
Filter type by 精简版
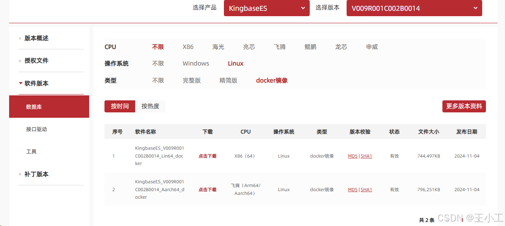tap(228, 80)
